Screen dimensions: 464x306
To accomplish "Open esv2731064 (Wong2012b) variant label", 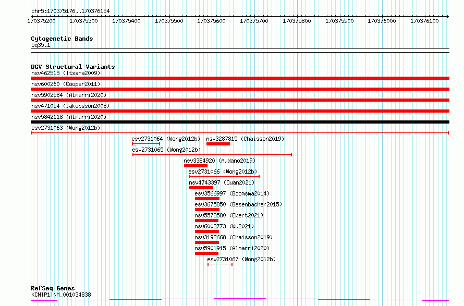I will click(166, 139).
